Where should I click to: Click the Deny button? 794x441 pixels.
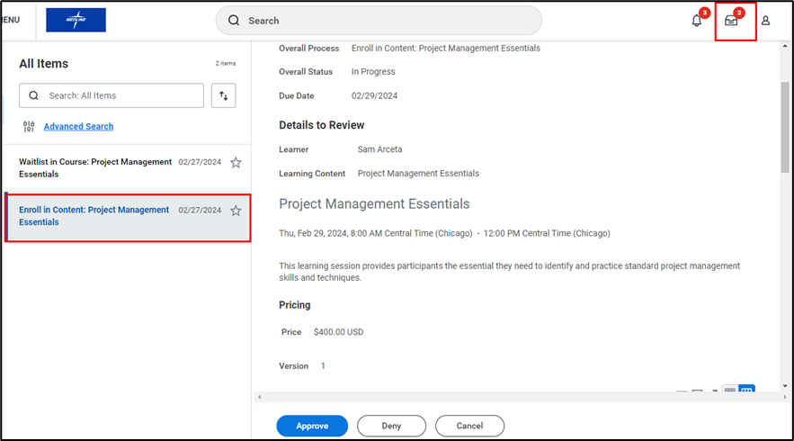[x=391, y=426]
